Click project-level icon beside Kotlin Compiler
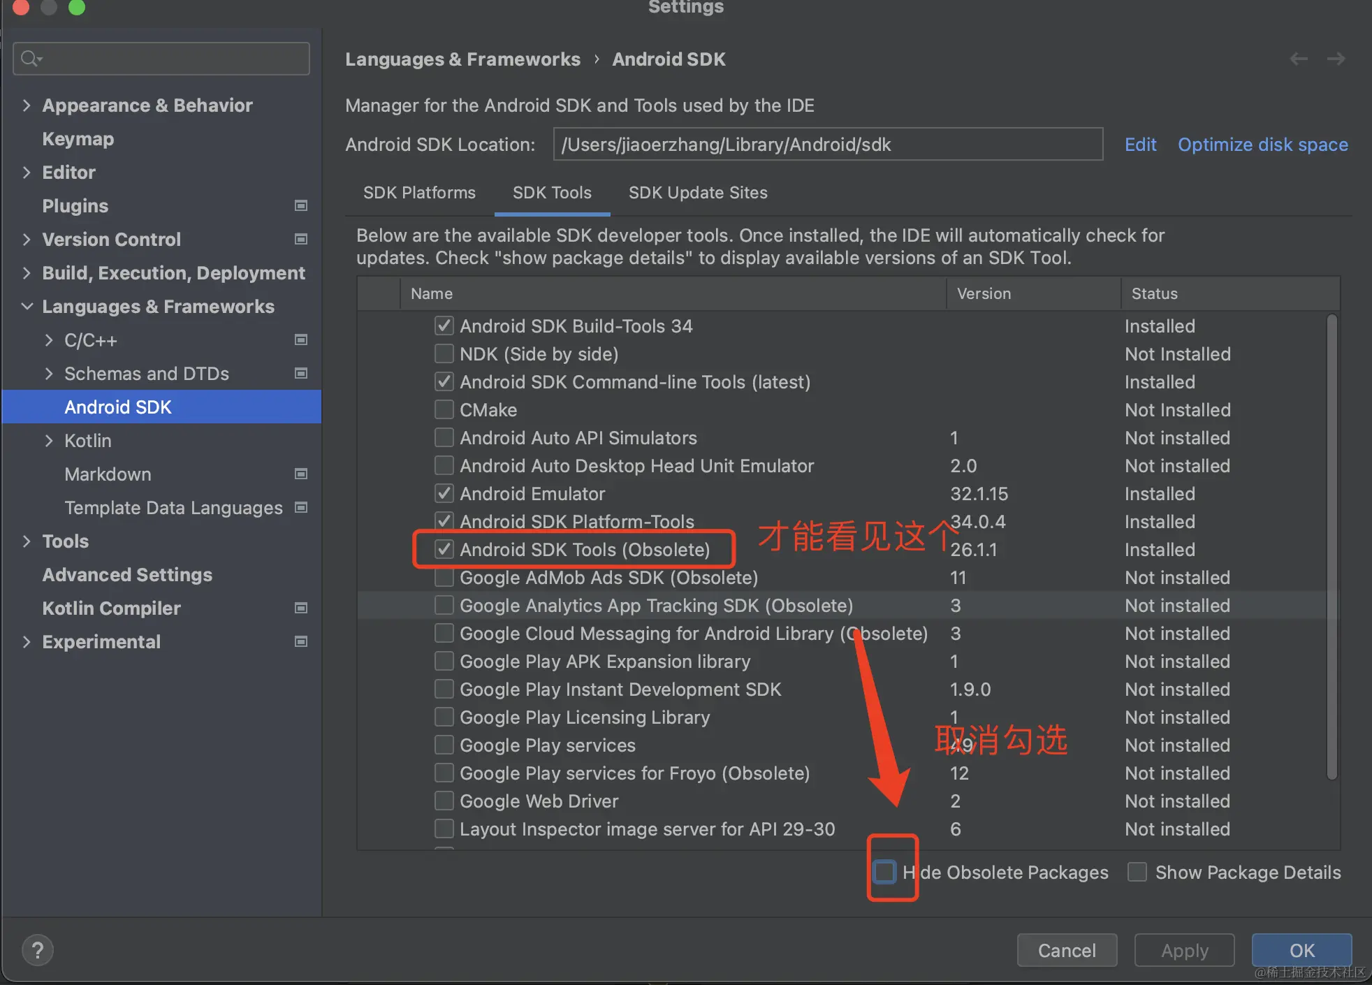This screenshot has width=1372, height=985. pos(301,608)
